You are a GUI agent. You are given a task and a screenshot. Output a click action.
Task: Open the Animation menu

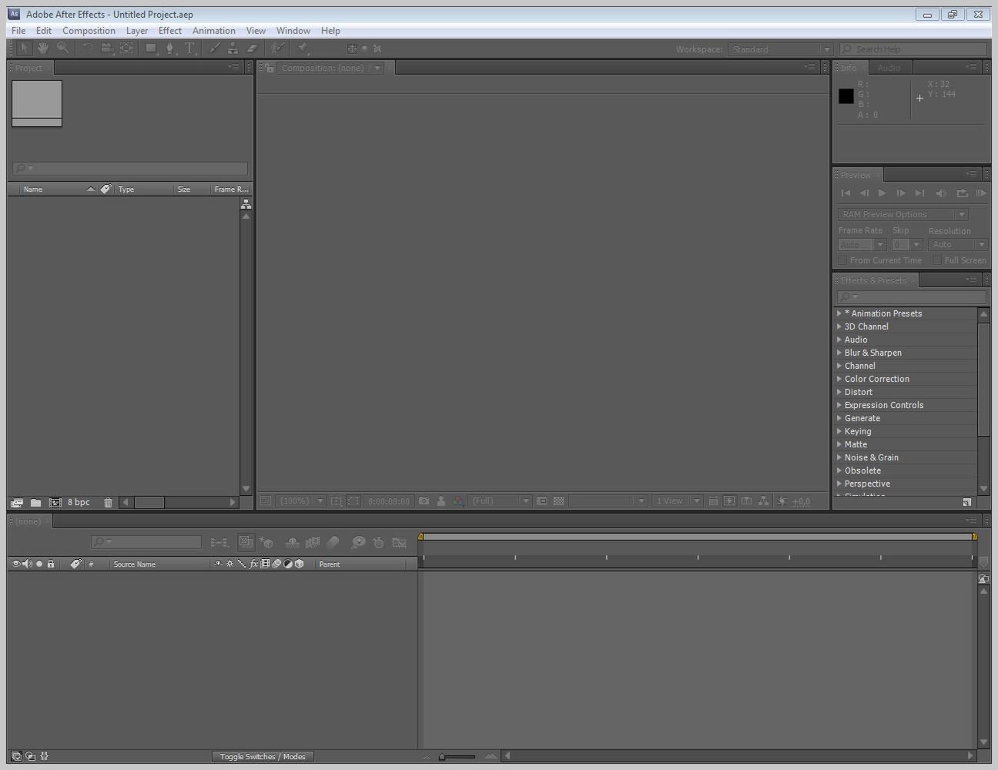(214, 31)
